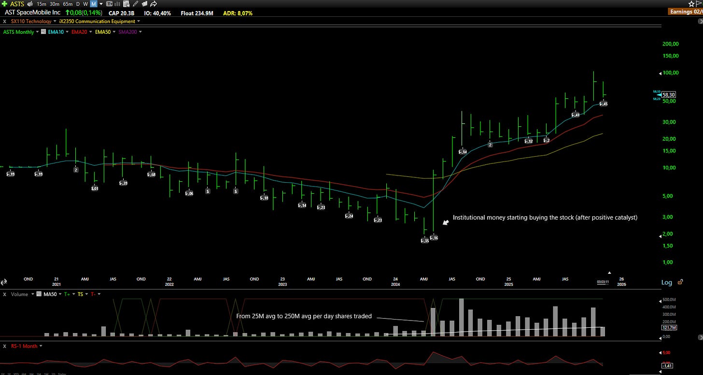Open the print icon next to ASTS
The image size is (703, 375).
coord(30,4)
